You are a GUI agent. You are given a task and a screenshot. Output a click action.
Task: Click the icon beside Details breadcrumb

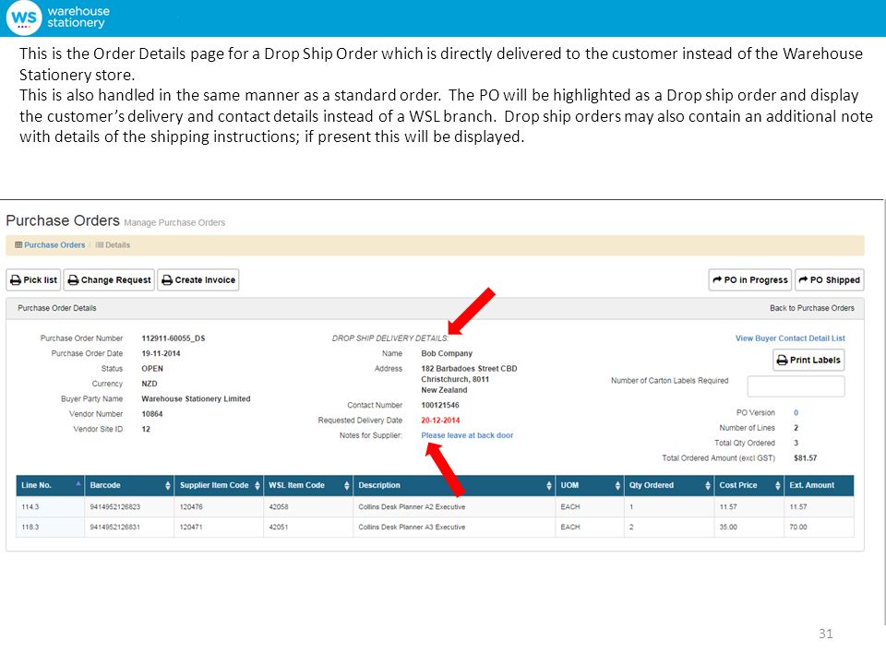click(x=100, y=245)
